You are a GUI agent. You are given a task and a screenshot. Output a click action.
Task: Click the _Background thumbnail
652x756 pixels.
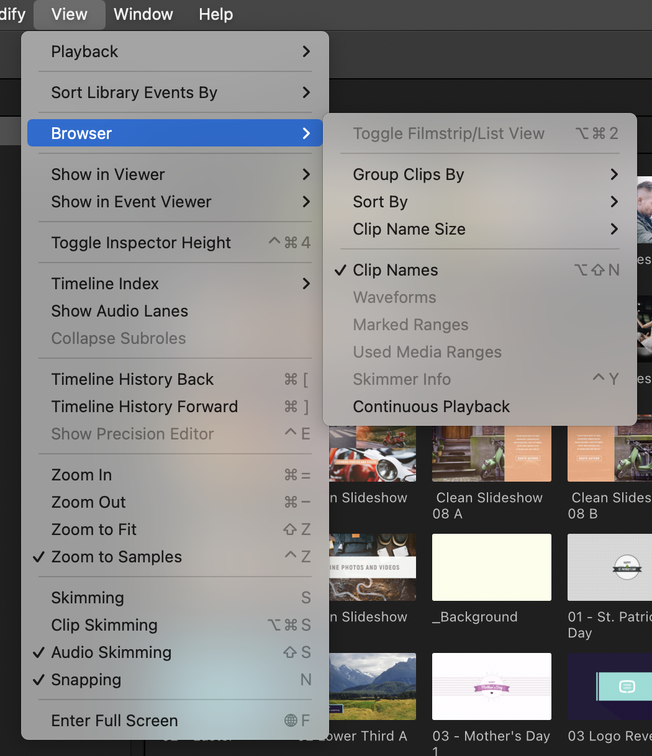click(491, 567)
